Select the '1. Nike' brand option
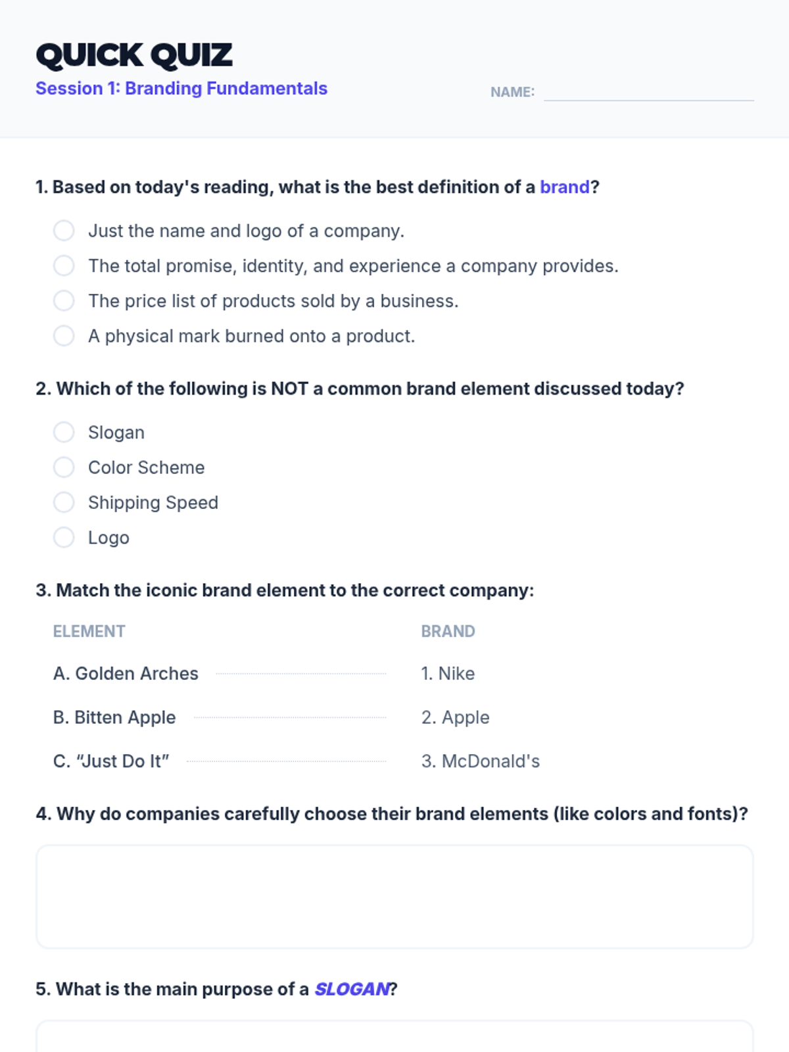 point(448,674)
